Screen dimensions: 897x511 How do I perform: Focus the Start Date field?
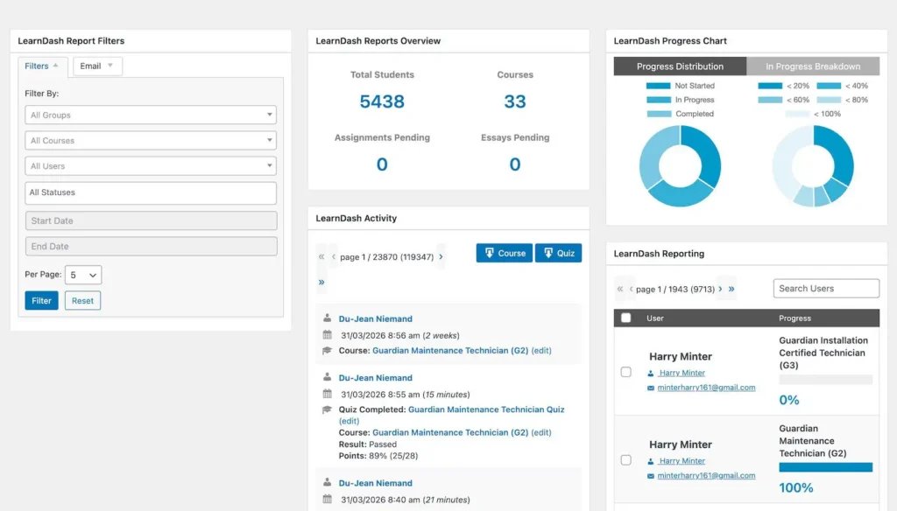point(151,220)
